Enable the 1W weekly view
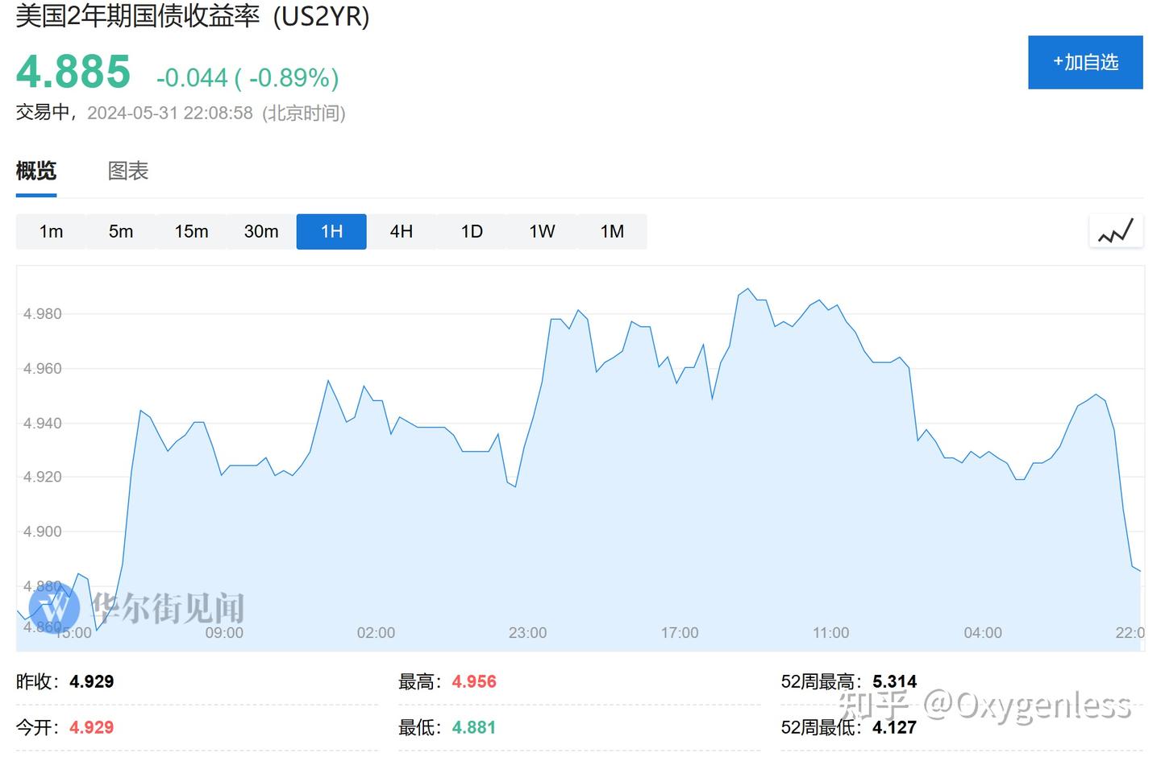The width and height of the screenshot is (1161, 757). pos(542,231)
